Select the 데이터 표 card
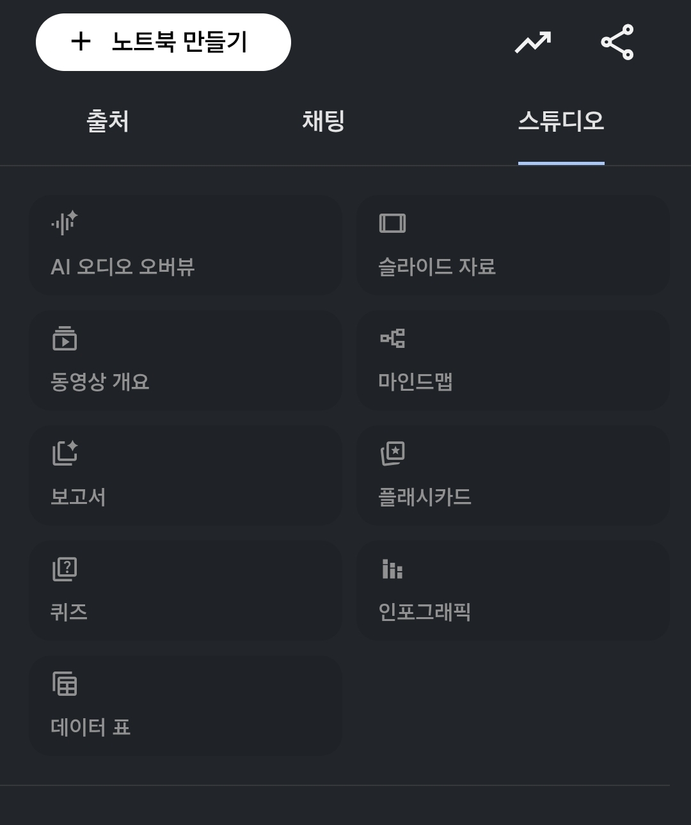Viewport: 691px width, 825px height. coord(186,705)
